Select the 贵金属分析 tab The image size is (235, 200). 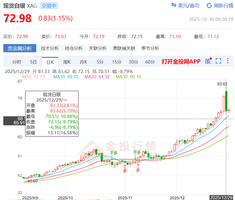pos(20,48)
